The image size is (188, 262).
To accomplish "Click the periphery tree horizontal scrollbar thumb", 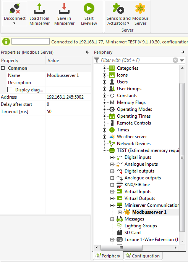I will (x=122, y=248).
